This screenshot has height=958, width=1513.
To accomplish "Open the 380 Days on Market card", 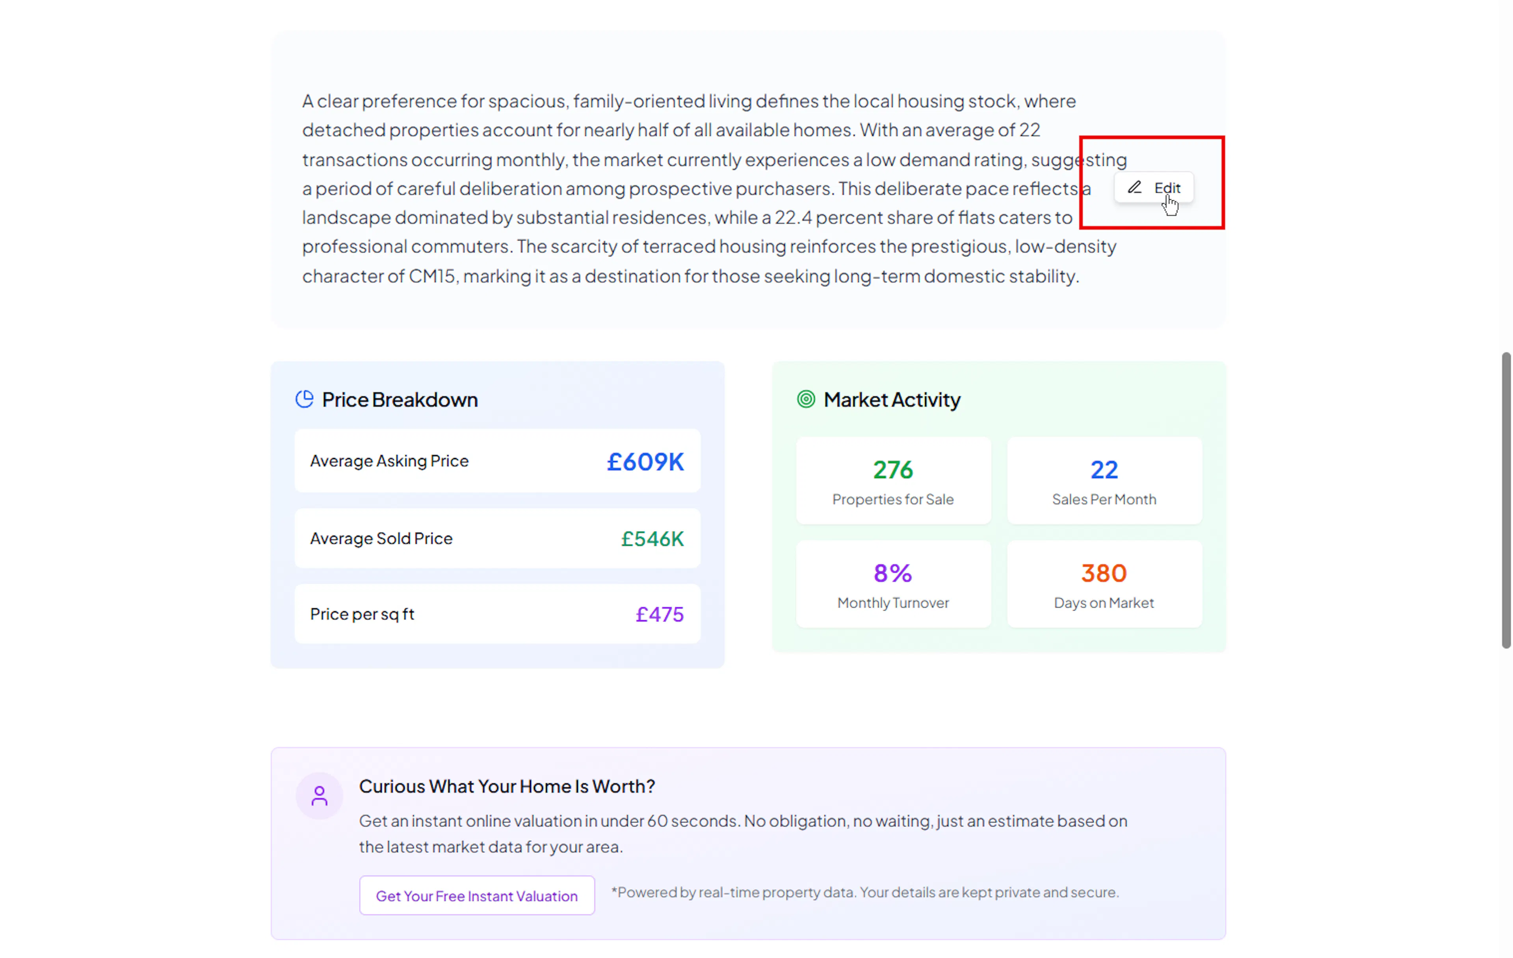I will pos(1104,584).
